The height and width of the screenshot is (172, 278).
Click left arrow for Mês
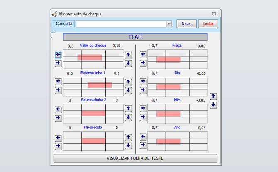pos(143,109)
